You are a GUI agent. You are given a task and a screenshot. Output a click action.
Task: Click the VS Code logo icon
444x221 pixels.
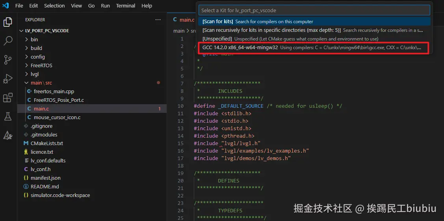6,6
